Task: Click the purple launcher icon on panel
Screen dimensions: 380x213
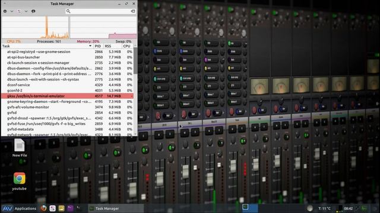Action: coord(70,208)
